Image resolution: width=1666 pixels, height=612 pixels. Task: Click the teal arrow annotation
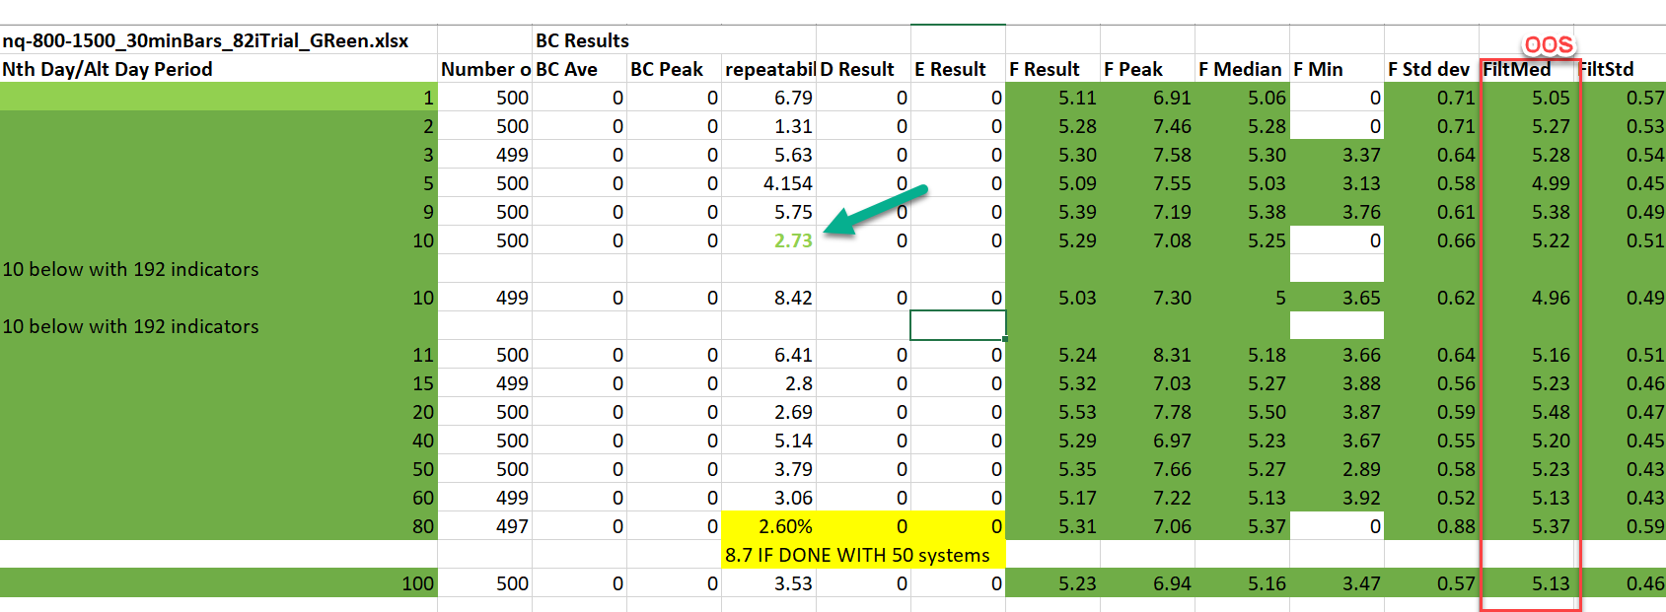point(873,209)
